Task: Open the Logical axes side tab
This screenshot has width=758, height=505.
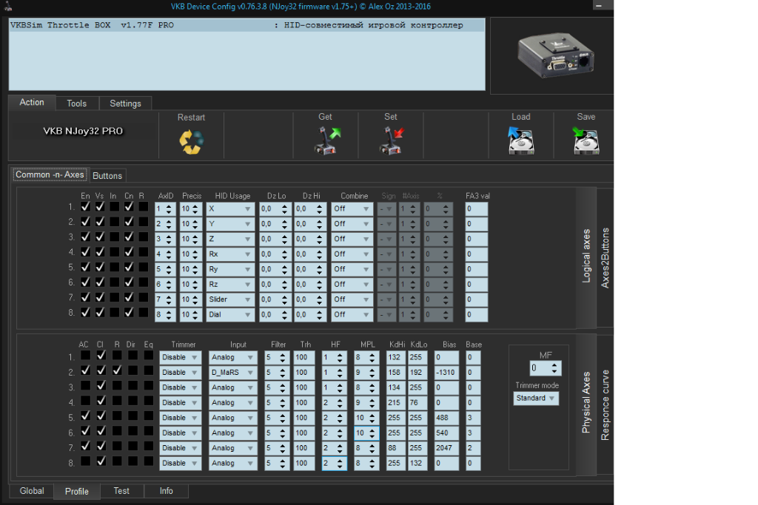Action: pyautogui.click(x=586, y=257)
